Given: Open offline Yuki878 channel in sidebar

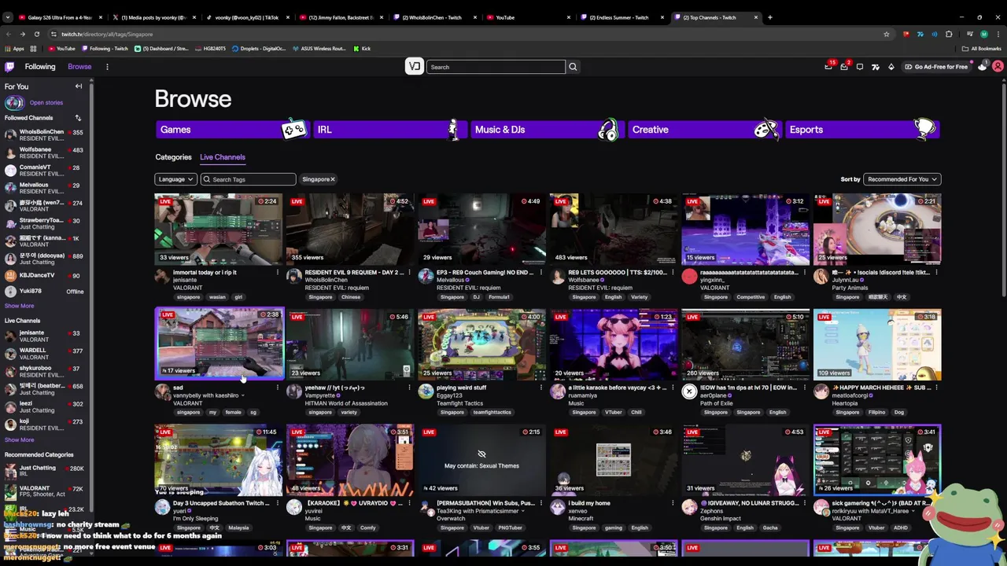Looking at the screenshot, I should (x=44, y=291).
